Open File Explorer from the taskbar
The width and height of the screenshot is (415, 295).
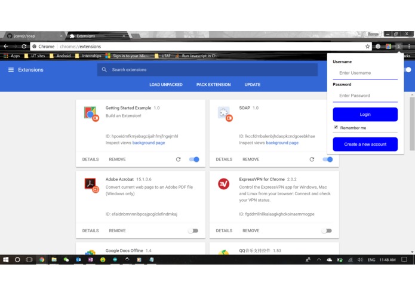[x=54, y=260]
